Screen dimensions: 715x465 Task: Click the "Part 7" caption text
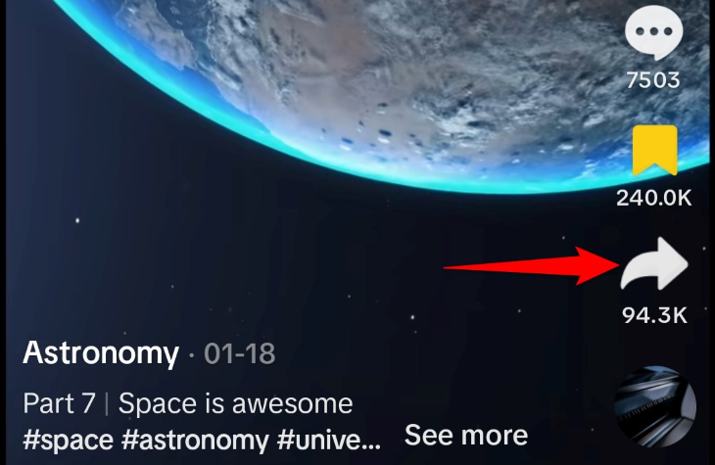[60, 403]
